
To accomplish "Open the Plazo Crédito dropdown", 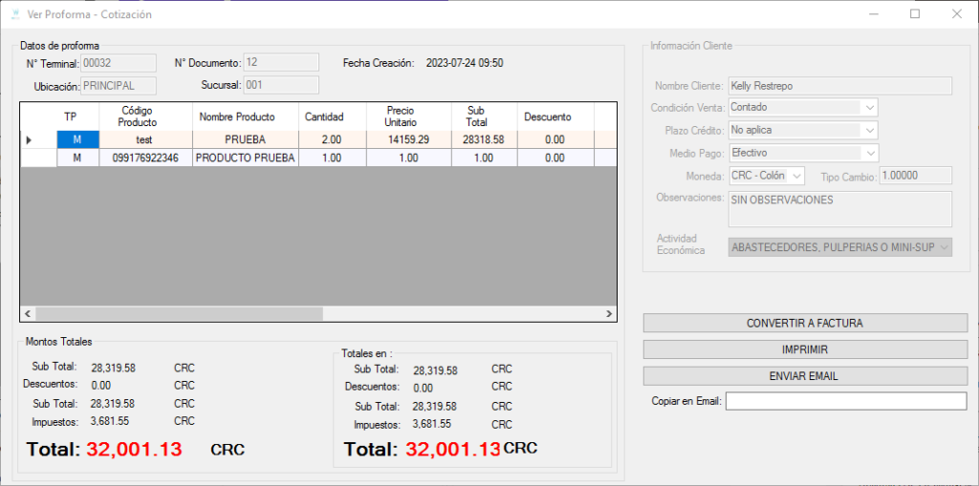I will (x=868, y=130).
